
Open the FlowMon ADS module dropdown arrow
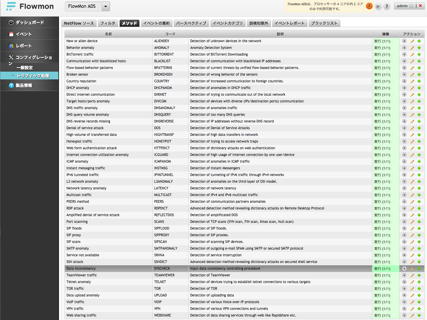click(x=106, y=6)
